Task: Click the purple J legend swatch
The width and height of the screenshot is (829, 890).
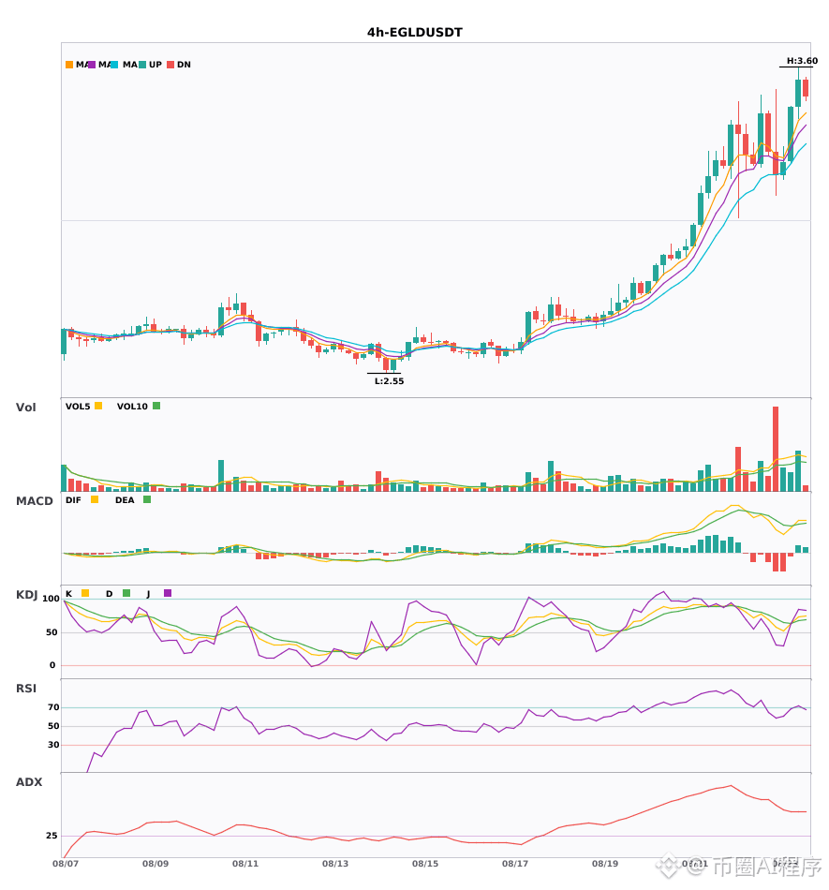Action: click(x=168, y=593)
